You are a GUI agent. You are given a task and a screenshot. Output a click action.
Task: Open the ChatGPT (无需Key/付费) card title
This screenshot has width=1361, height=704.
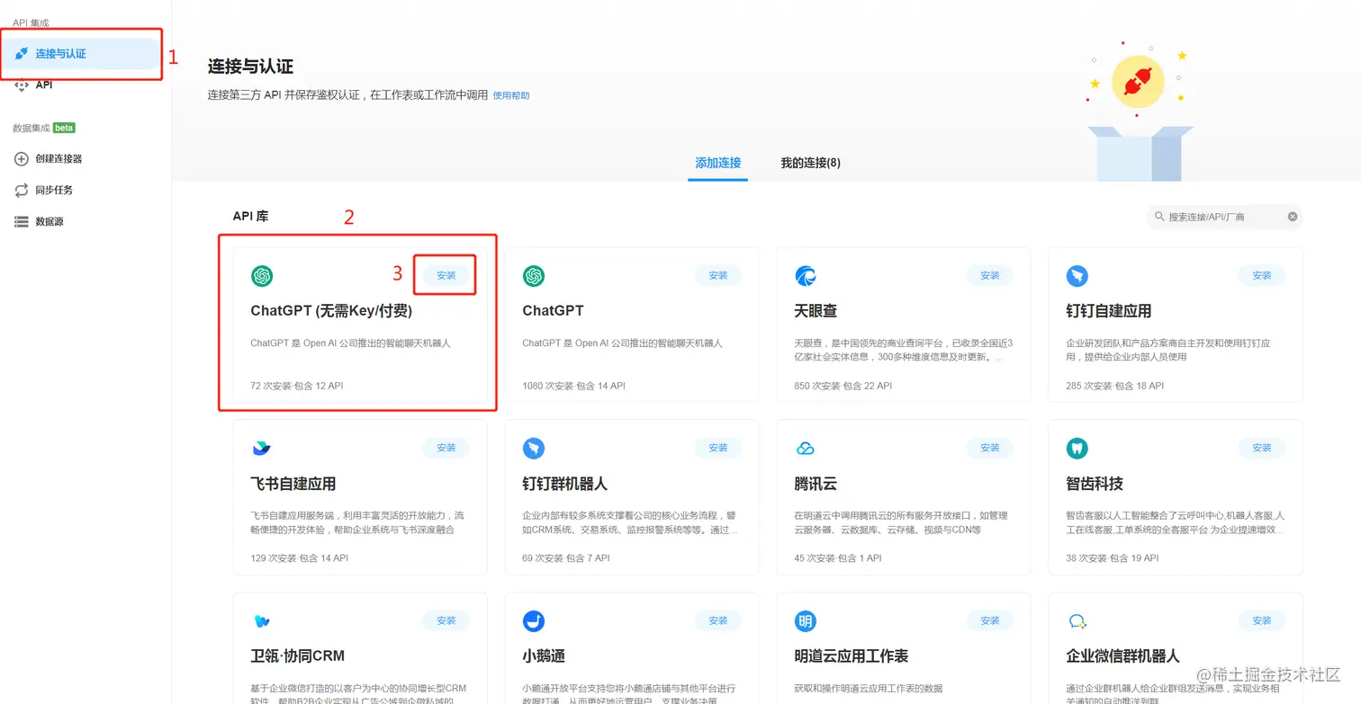pyautogui.click(x=331, y=311)
